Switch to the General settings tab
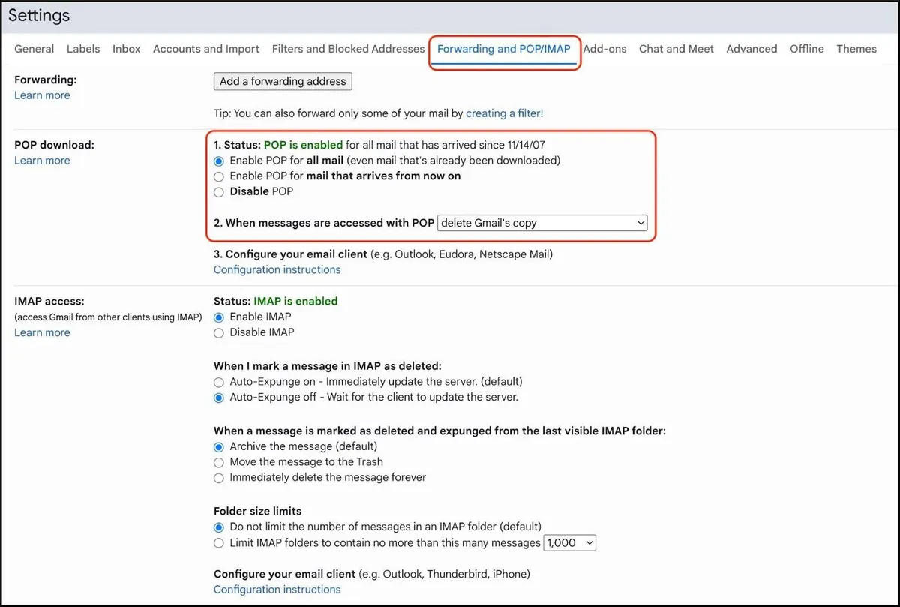The image size is (900, 607). tap(34, 48)
